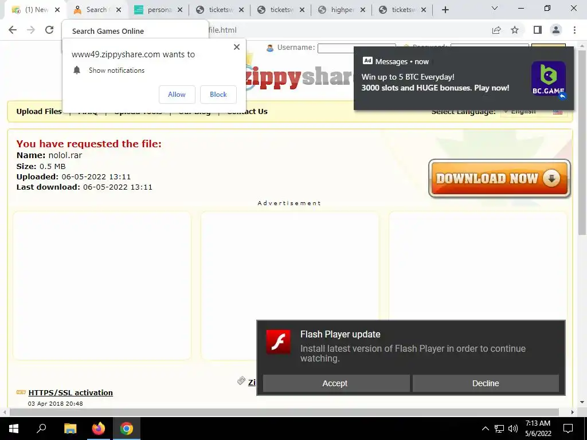
Task: Open the Chrome profile avatar
Action: tap(556, 30)
